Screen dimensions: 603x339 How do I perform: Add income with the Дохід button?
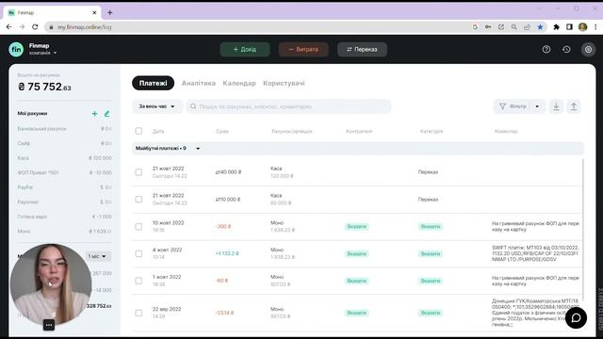point(245,49)
